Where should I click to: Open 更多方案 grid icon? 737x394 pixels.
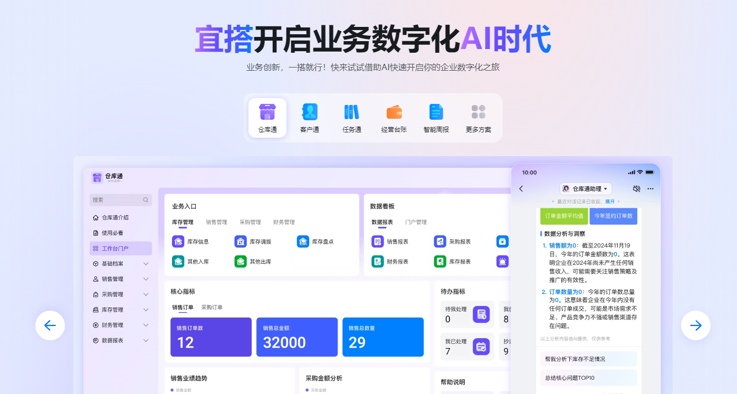pyautogui.click(x=478, y=112)
